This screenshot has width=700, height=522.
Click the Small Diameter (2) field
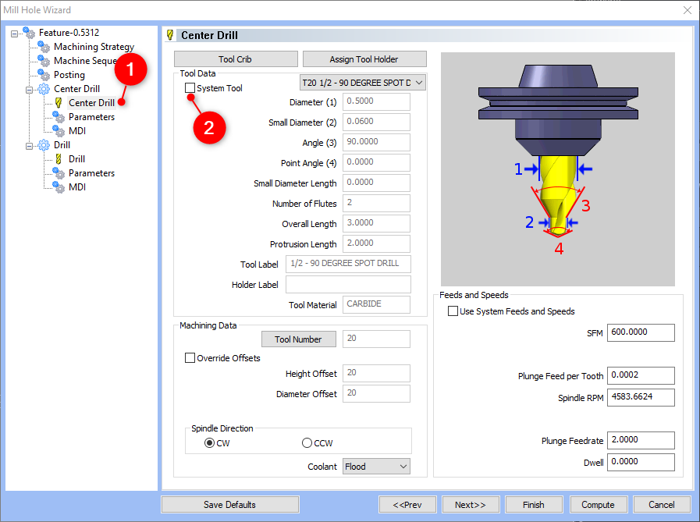(x=376, y=122)
